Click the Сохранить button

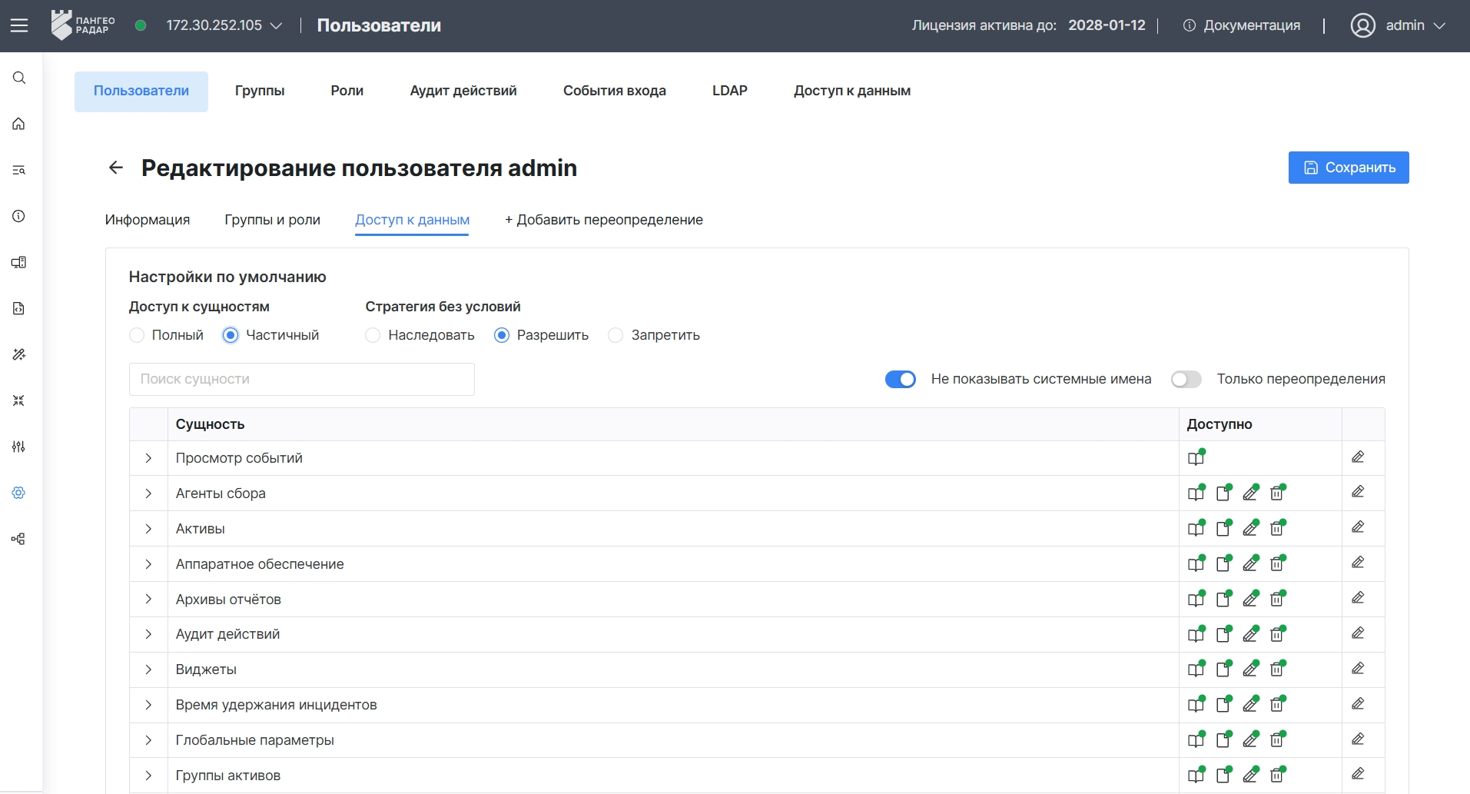click(1349, 168)
